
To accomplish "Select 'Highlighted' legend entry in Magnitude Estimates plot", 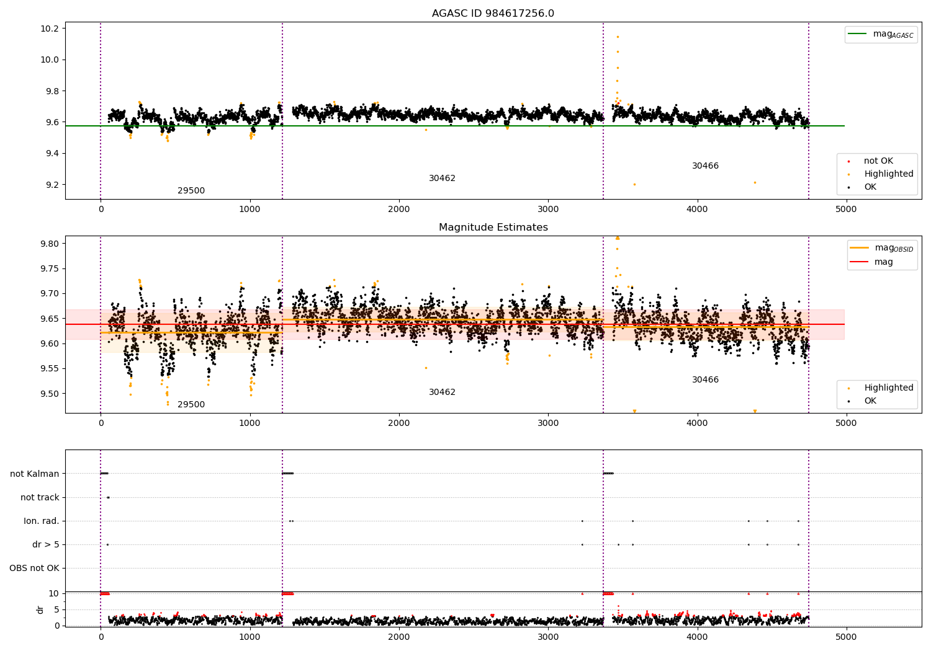I will [889, 388].
